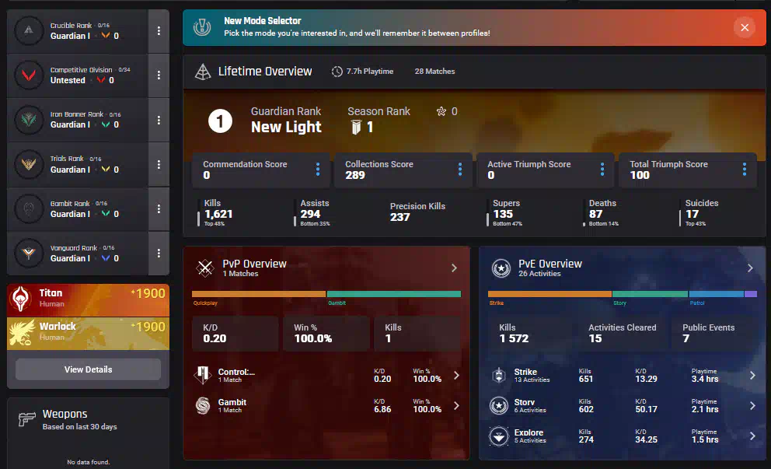
Task: Click the Guardian Rank number 1 badge
Action: (220, 121)
